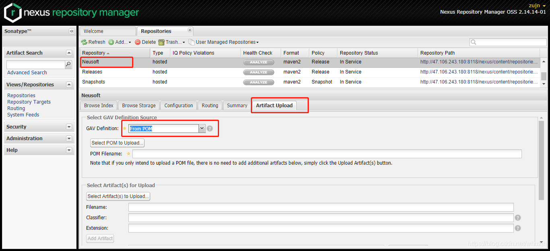Click the POM Filename input field
Viewport: 550px width, 251px height.
tap(327, 154)
